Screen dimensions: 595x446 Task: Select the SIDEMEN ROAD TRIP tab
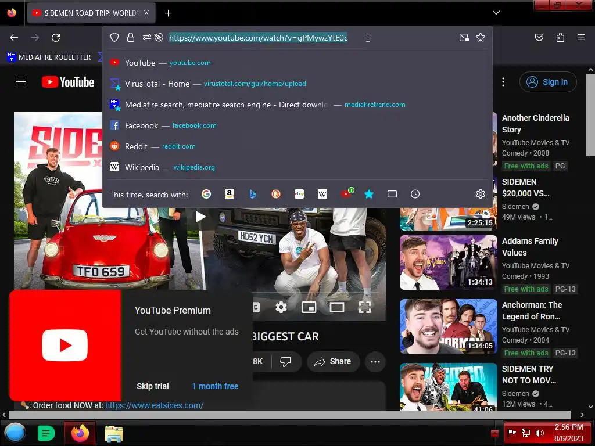[x=91, y=13]
